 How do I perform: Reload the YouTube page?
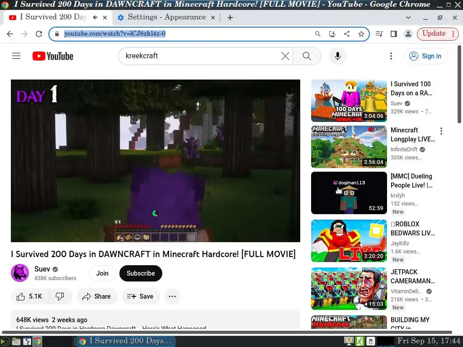[39, 34]
